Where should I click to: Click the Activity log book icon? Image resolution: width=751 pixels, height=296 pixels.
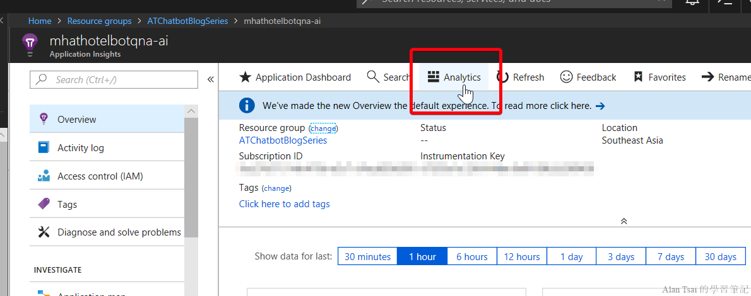click(x=44, y=147)
